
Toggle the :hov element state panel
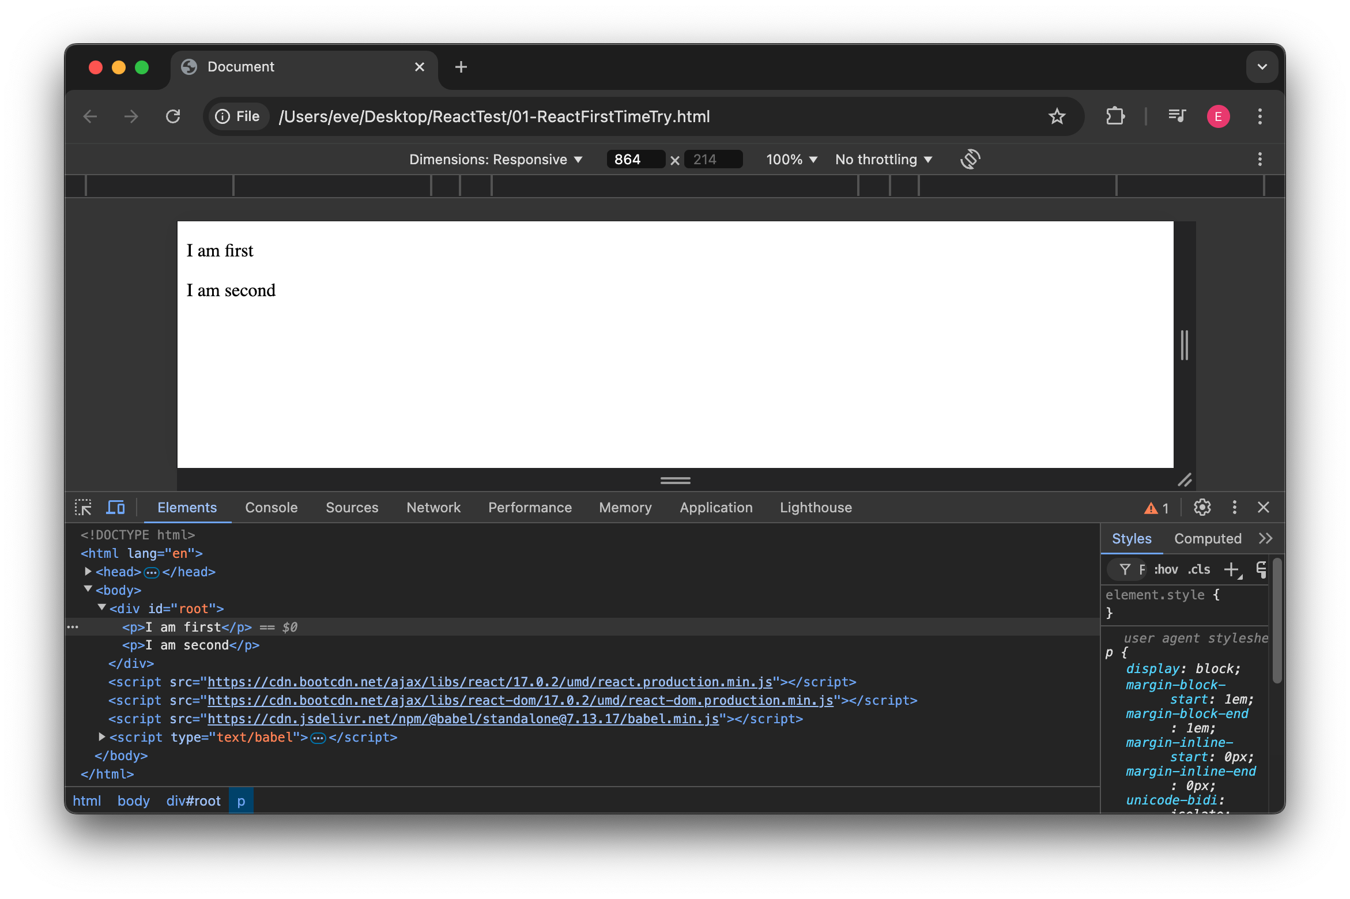click(x=1166, y=569)
